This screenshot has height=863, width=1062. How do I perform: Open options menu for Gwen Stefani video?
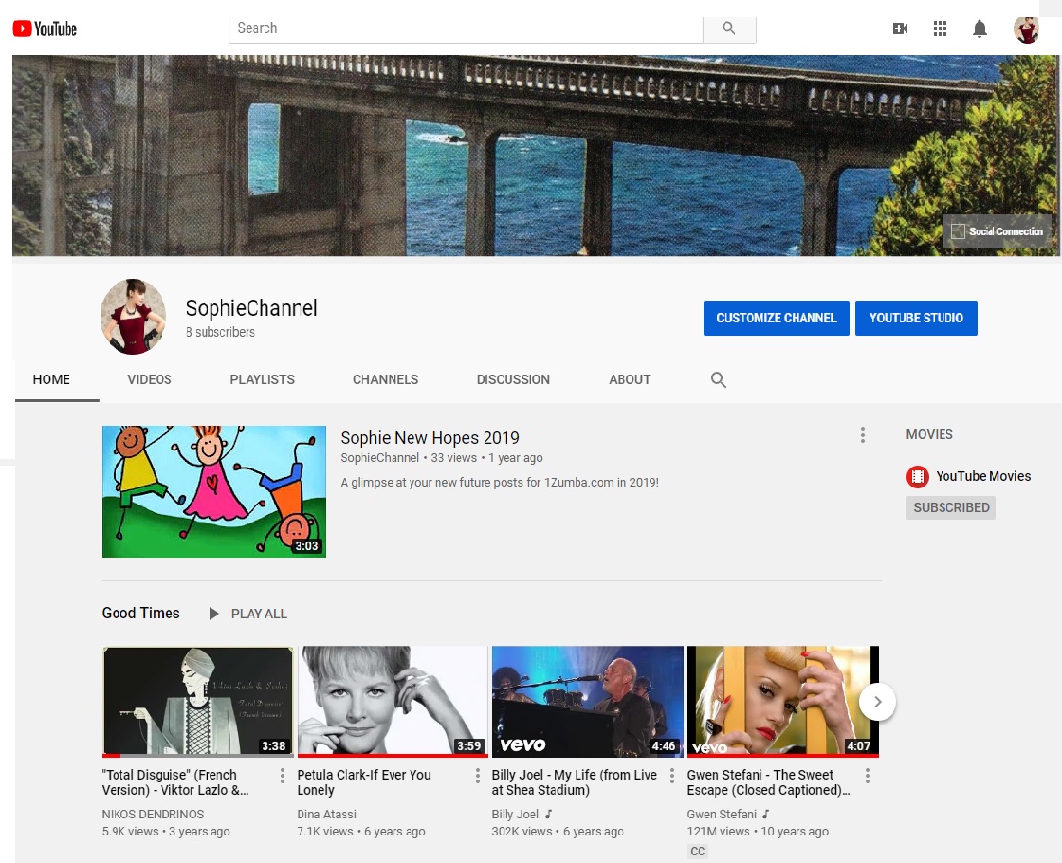(x=867, y=776)
